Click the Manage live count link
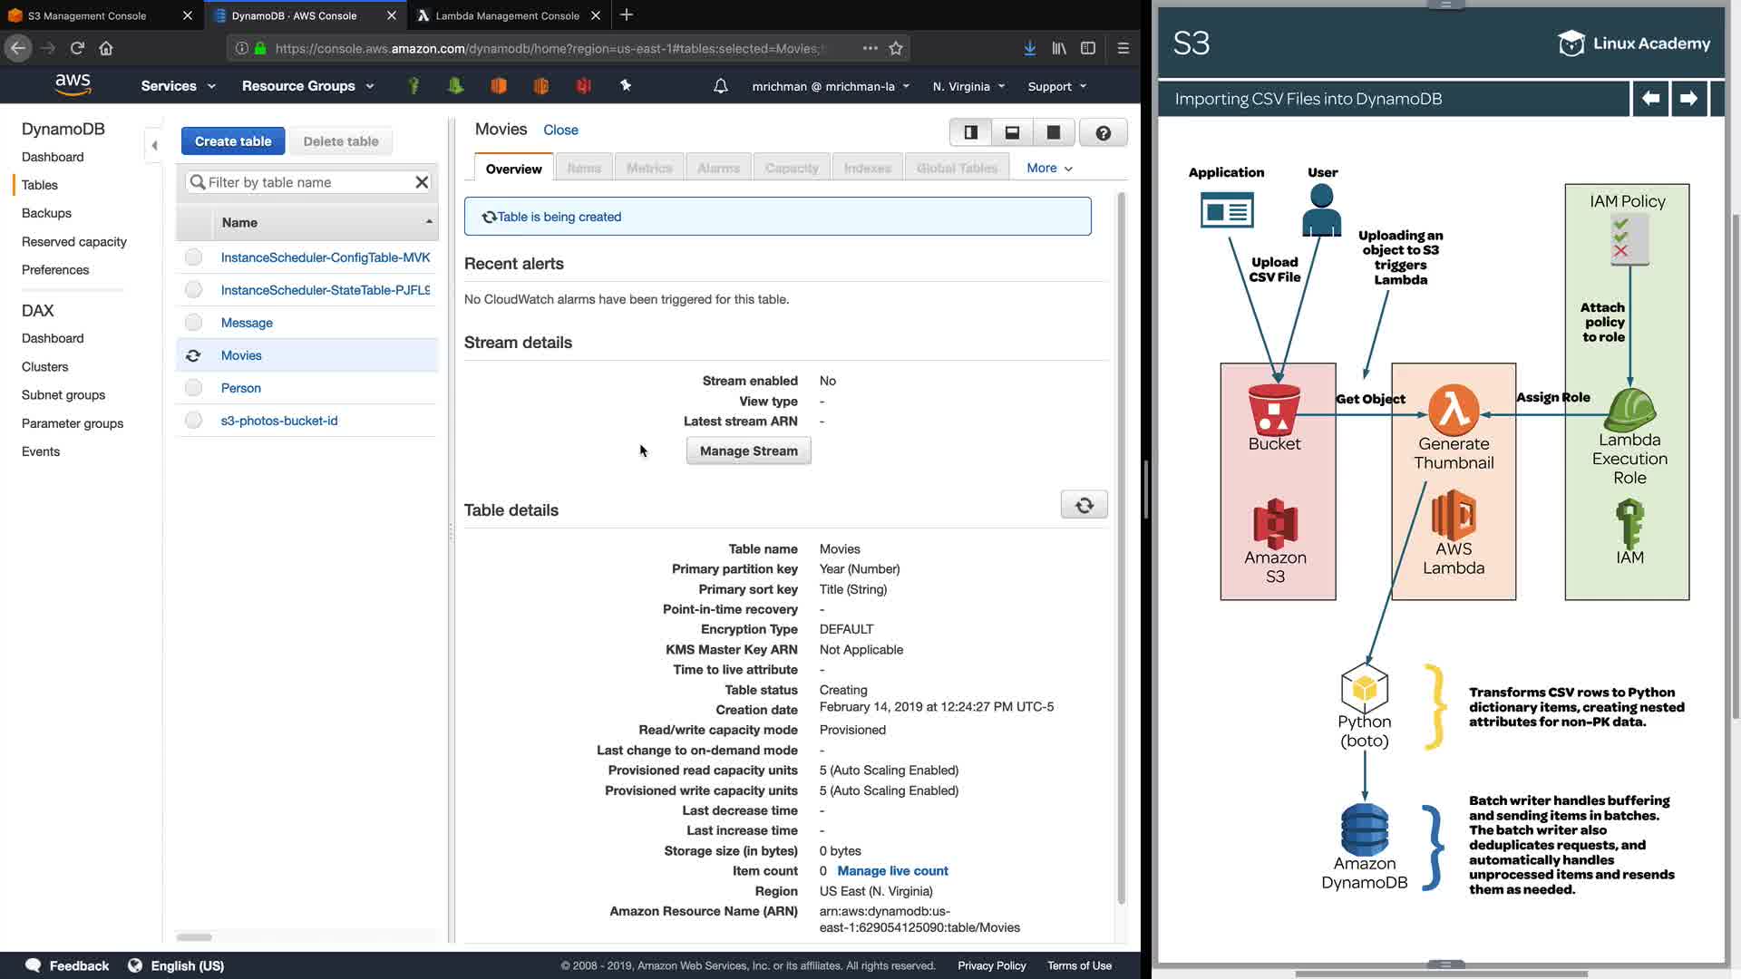The image size is (1741, 979). pos(892,871)
